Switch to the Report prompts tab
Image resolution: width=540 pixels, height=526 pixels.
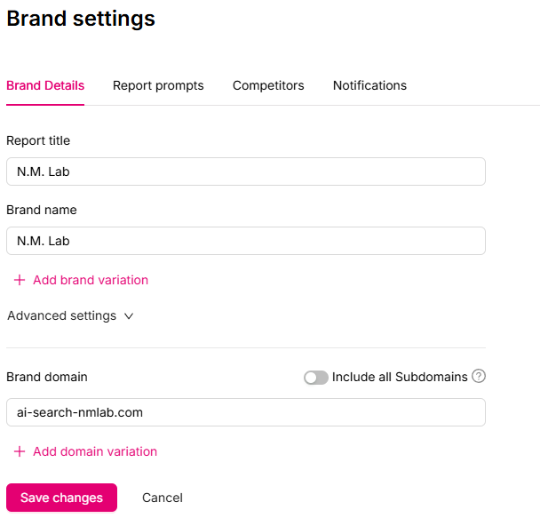158,85
